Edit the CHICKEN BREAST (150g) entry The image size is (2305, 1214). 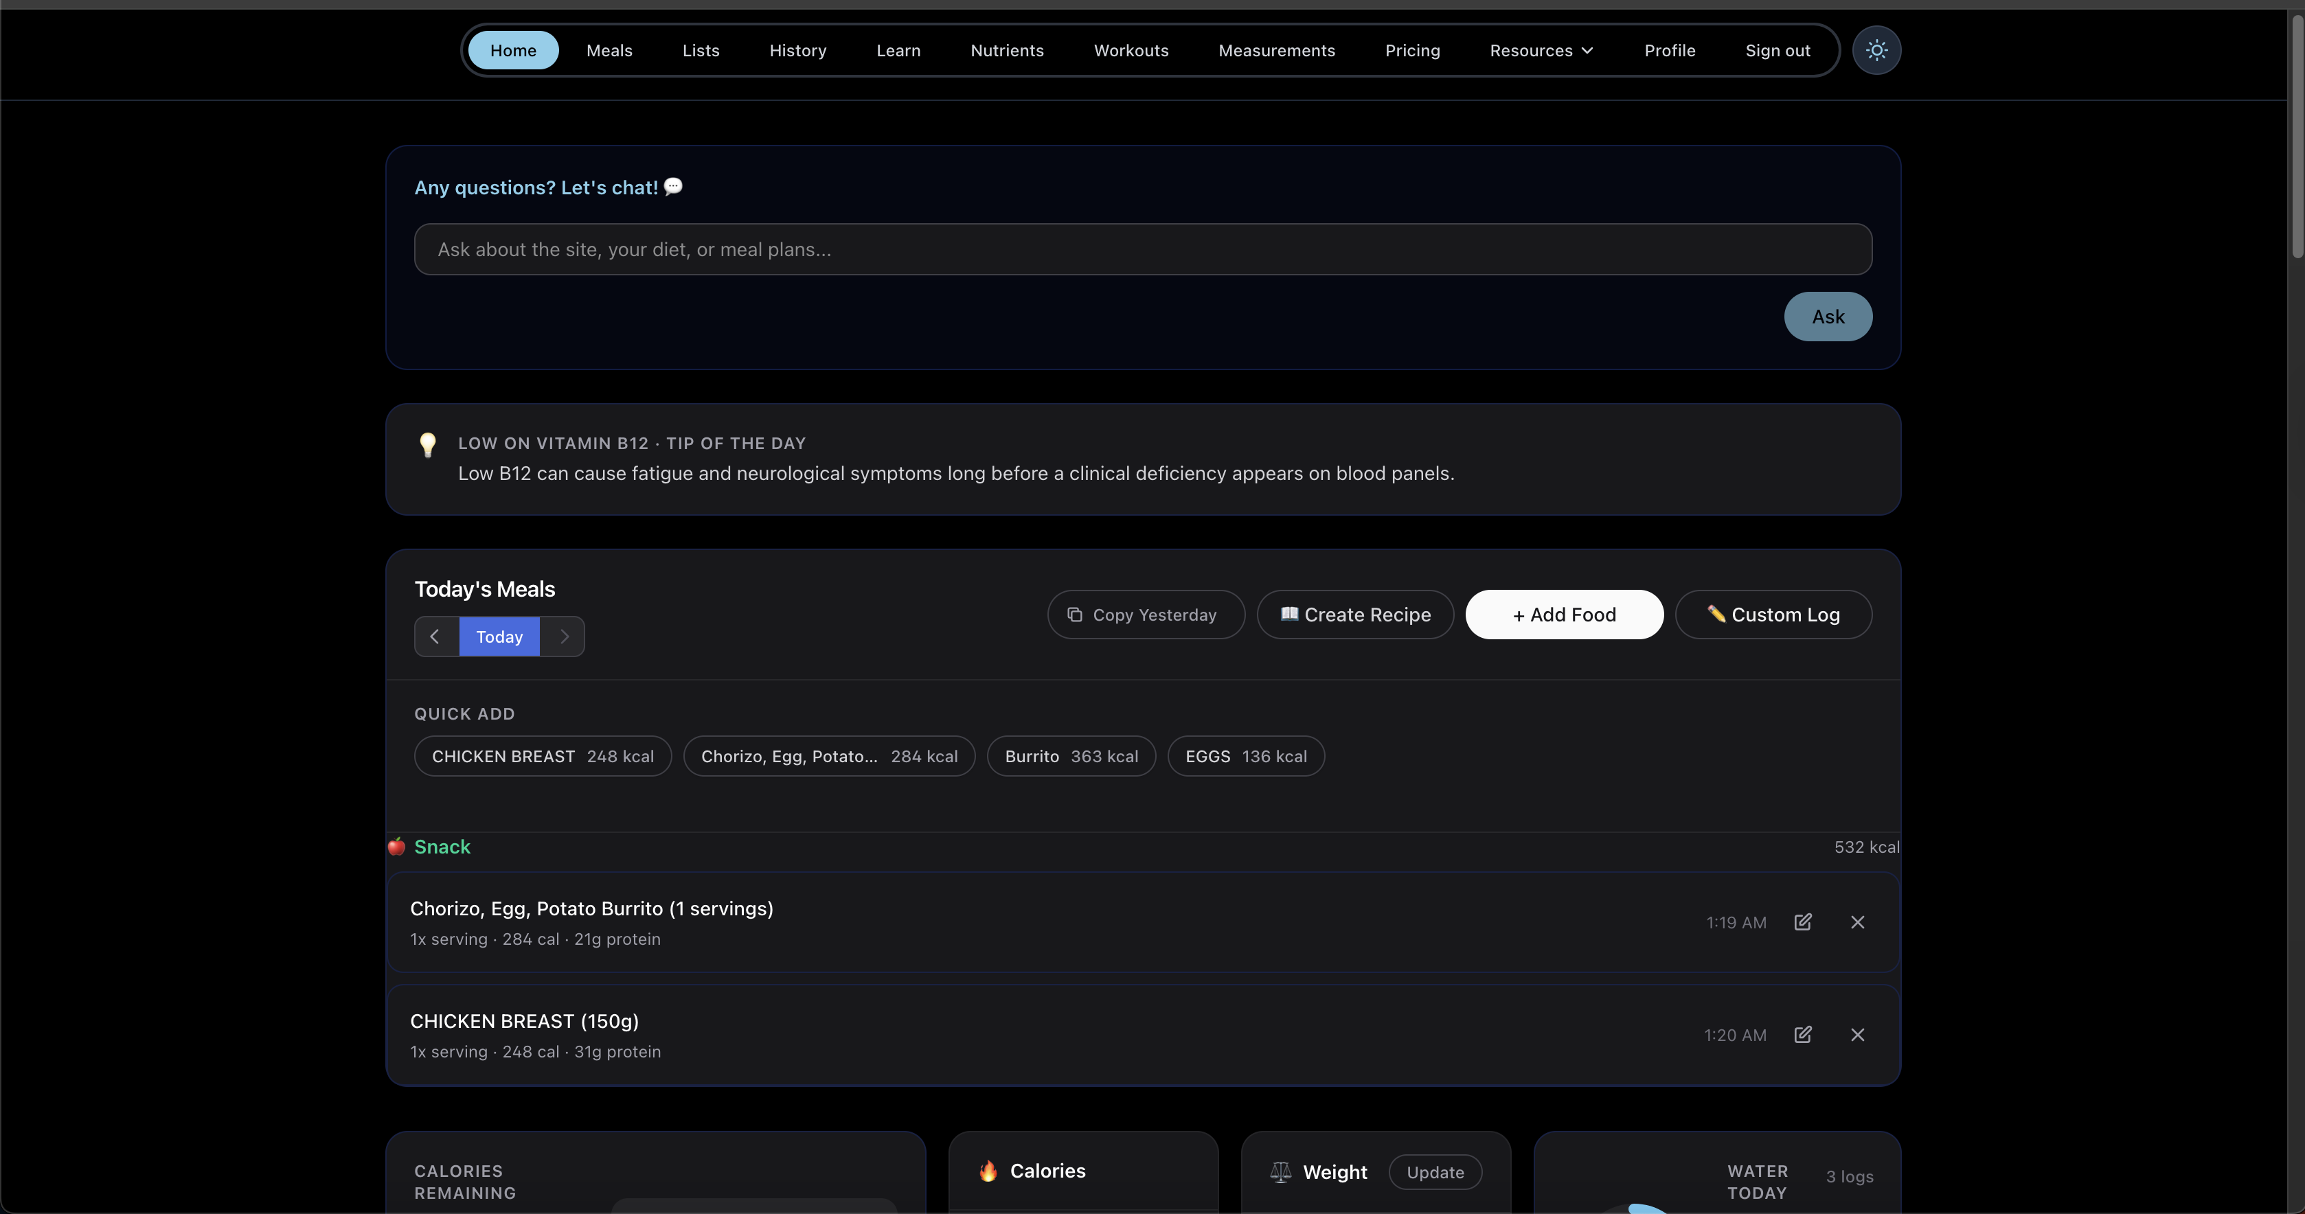click(x=1802, y=1035)
